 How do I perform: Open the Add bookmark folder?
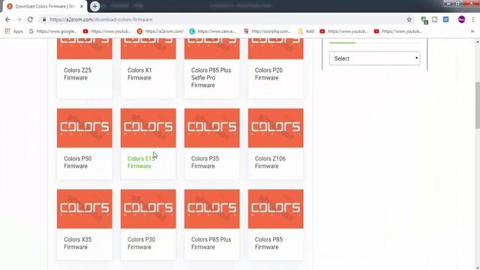click(x=306, y=31)
